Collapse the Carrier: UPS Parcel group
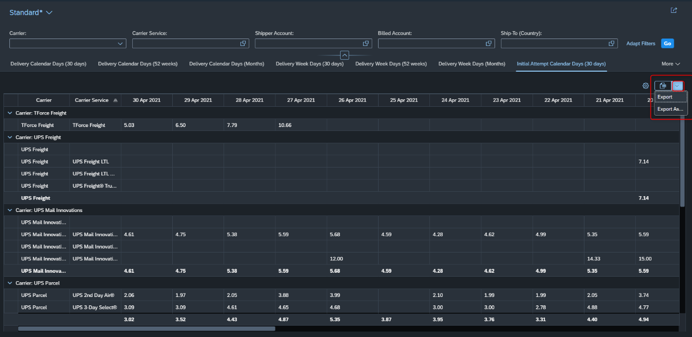 click(x=10, y=283)
